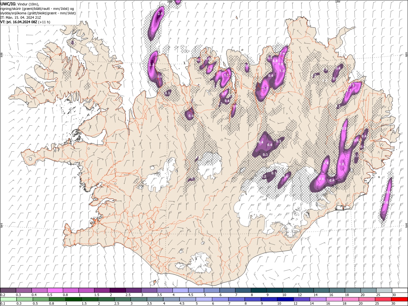Click the '15W' longitude label at top

pos(338,2)
